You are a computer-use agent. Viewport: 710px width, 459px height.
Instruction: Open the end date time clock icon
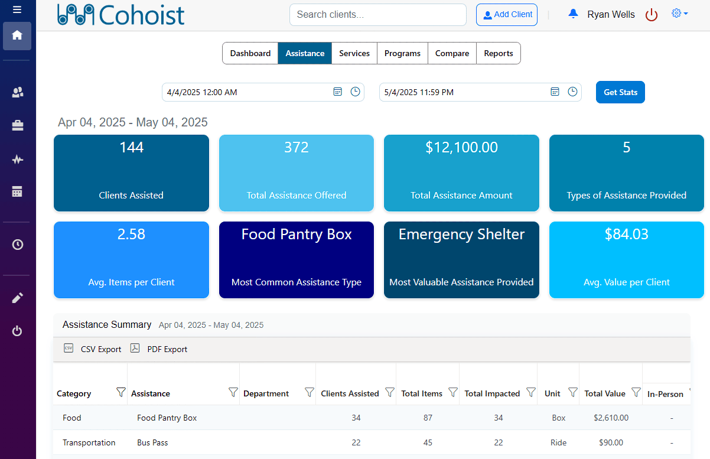click(x=572, y=92)
